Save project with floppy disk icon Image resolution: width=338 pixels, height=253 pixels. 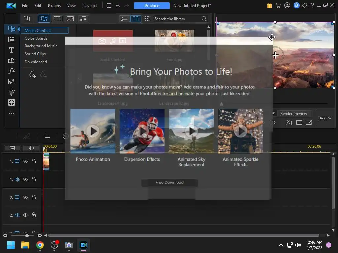pos(109,5)
